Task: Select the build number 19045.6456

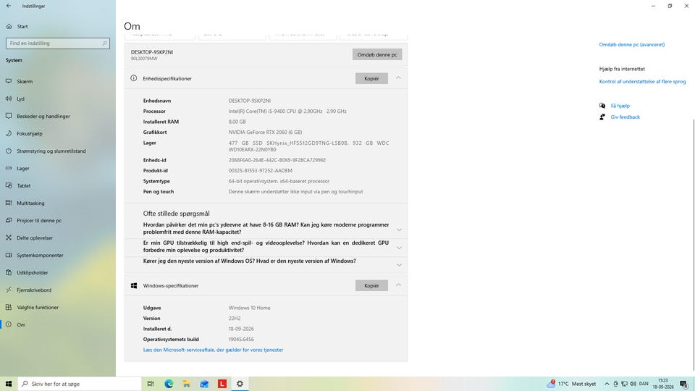Action: [241, 339]
